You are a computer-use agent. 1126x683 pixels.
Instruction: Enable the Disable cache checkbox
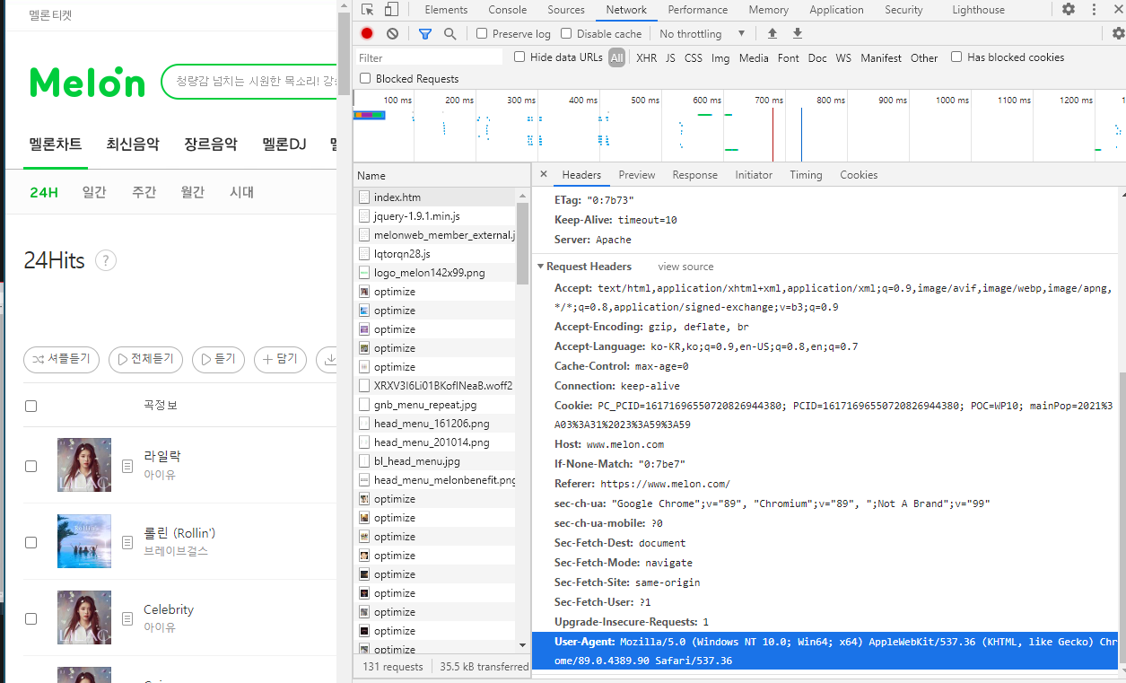pyautogui.click(x=566, y=33)
